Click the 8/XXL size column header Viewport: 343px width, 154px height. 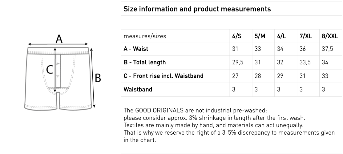[329, 36]
